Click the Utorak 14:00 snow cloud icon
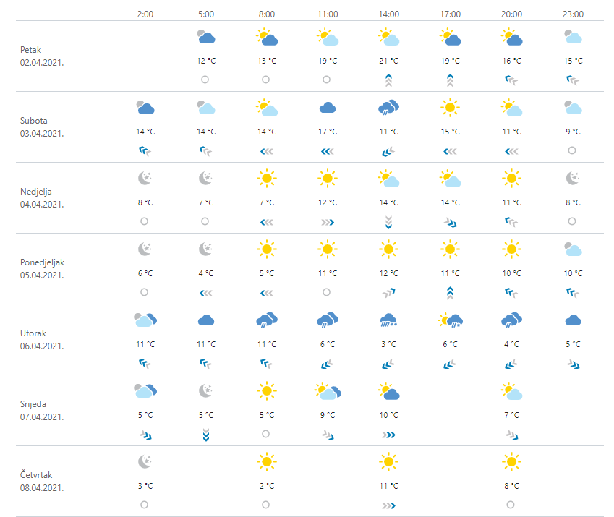Viewport: 614px width, 517px height. click(x=388, y=321)
